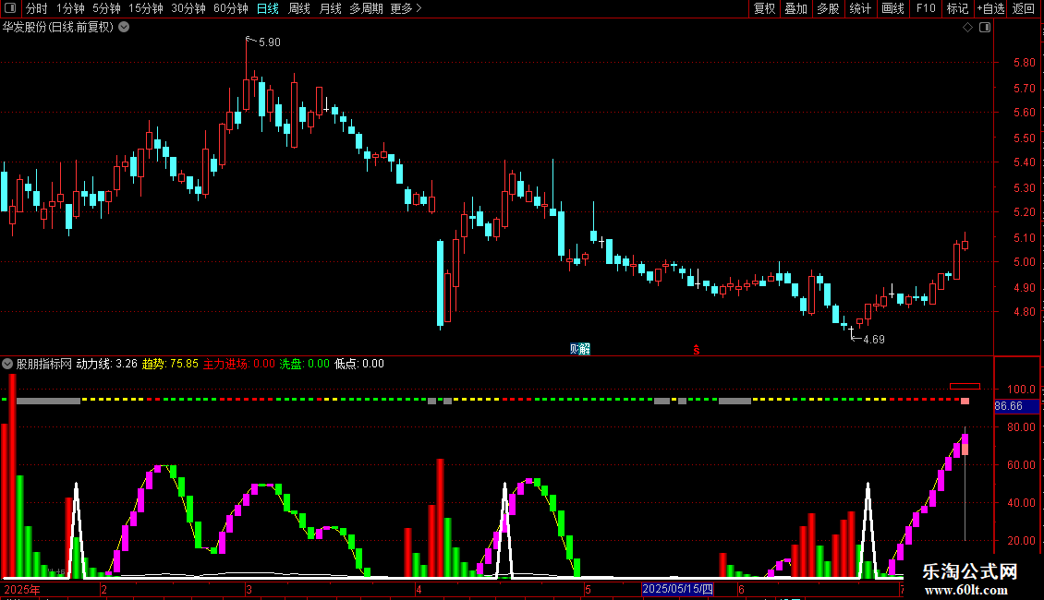
Task: Click the 动力线: 3.26 value
Action: 106,364
